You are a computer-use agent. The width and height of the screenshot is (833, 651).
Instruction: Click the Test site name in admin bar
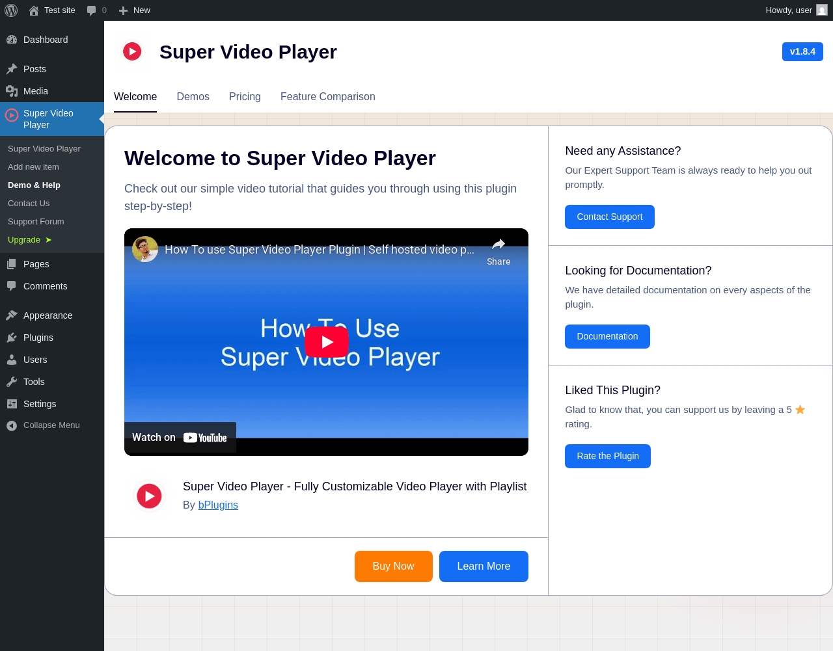pyautogui.click(x=60, y=10)
